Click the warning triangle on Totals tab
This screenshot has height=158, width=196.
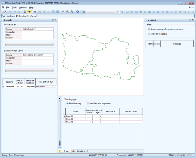click(60, 151)
